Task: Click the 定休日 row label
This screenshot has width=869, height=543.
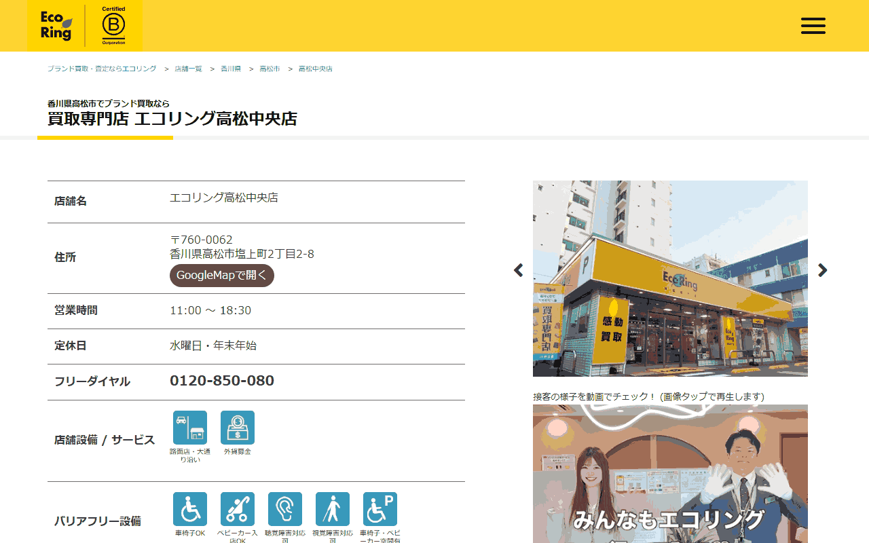Action: click(x=71, y=346)
